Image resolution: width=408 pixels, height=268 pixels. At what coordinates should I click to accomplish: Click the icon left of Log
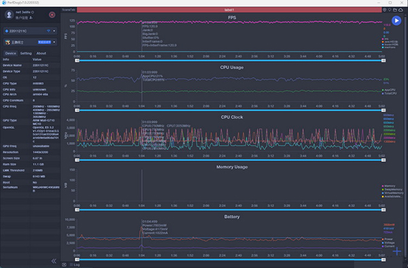click(x=64, y=265)
